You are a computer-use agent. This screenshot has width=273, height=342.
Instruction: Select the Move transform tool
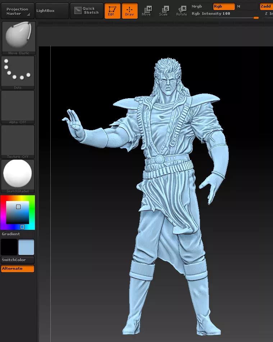pos(146,11)
